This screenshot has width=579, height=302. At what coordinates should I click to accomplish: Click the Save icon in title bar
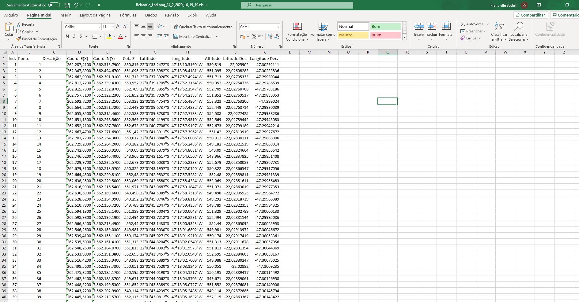click(x=67, y=5)
